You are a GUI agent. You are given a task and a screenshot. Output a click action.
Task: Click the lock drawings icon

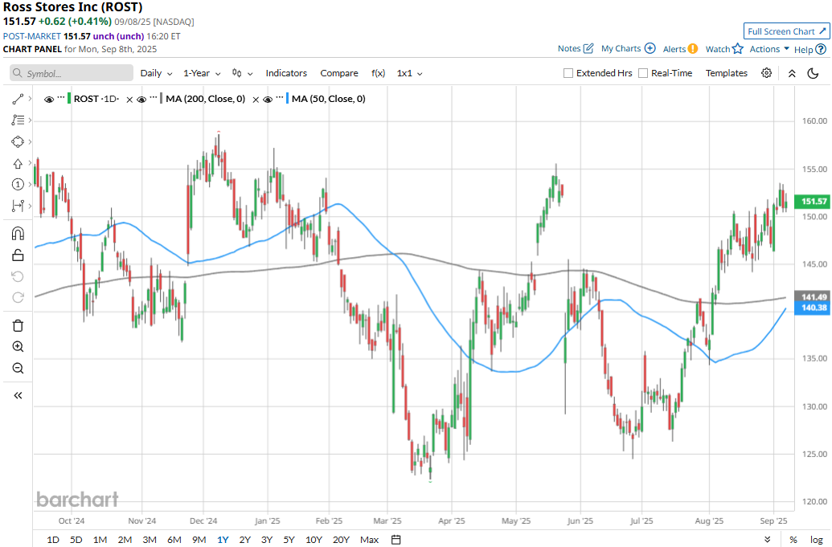[x=18, y=255]
